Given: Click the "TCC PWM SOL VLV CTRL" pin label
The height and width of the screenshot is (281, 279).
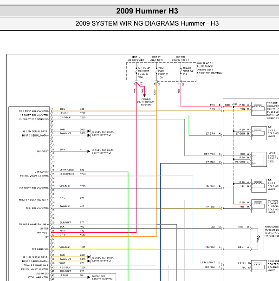Looking at the screenshot, I should point(34,111).
